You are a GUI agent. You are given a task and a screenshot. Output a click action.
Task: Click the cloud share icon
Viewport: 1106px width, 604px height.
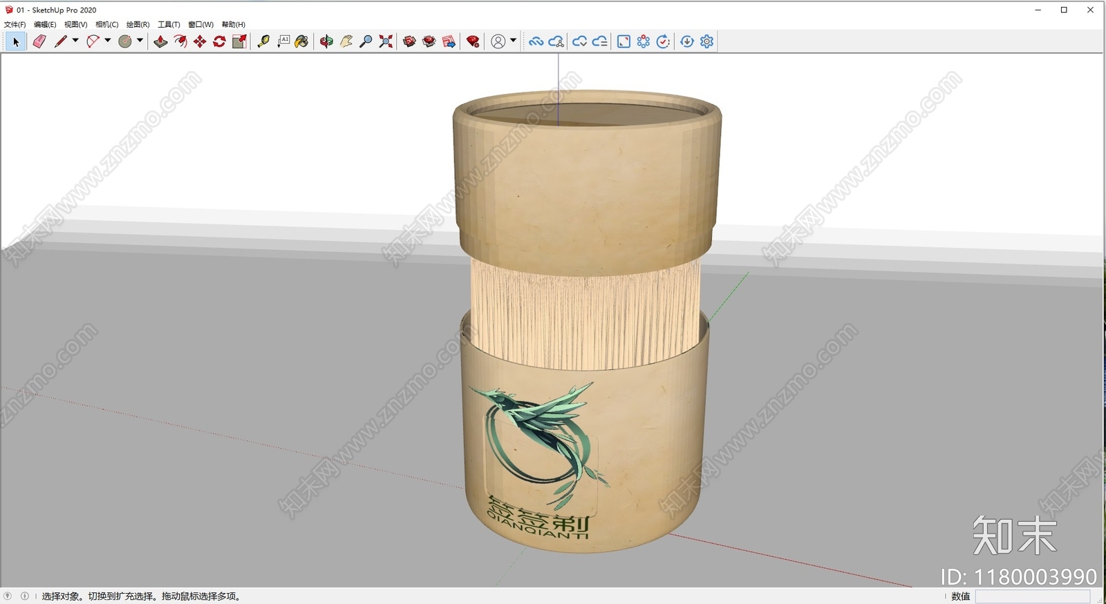click(x=556, y=41)
